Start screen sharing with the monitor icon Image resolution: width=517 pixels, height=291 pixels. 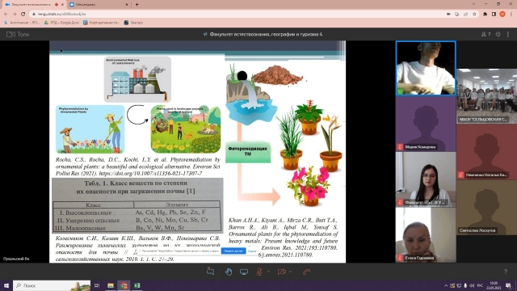pos(244,272)
